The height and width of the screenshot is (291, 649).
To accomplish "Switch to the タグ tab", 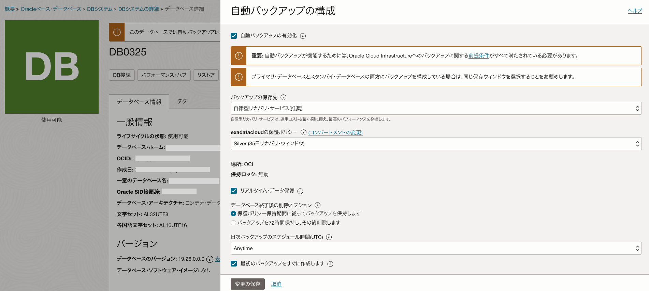I will [x=182, y=101].
